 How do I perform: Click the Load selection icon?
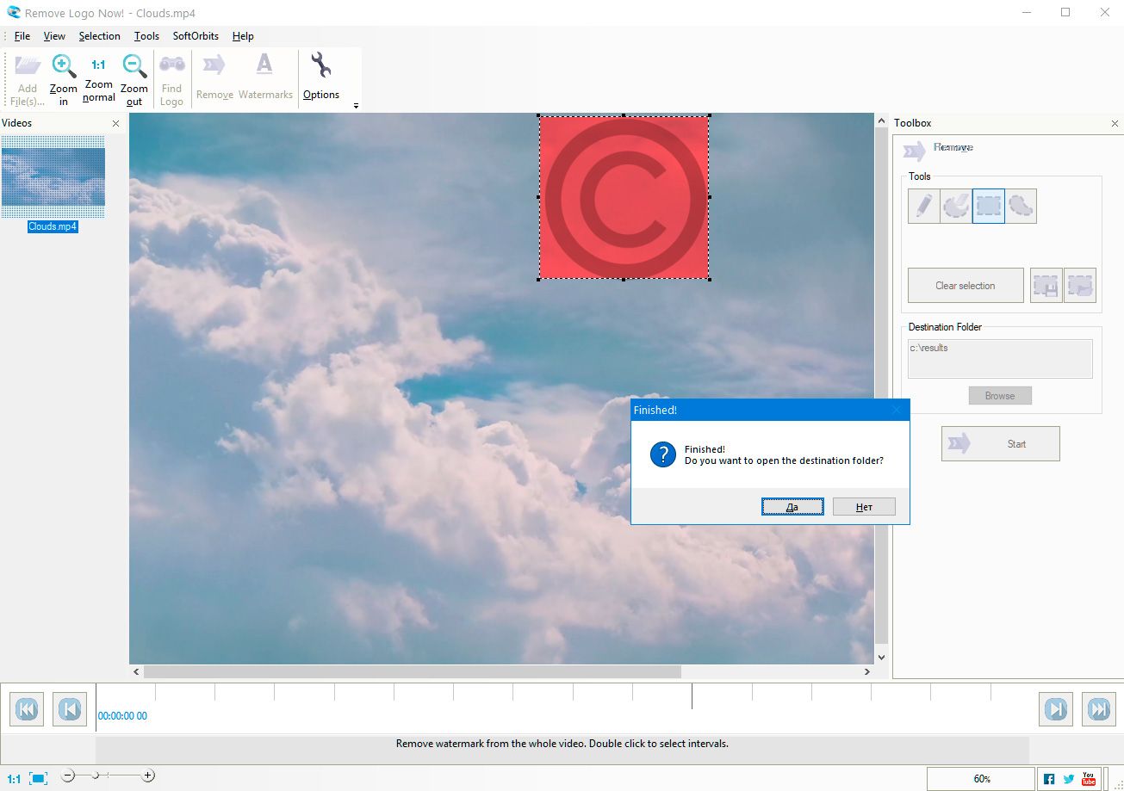pos(1080,285)
